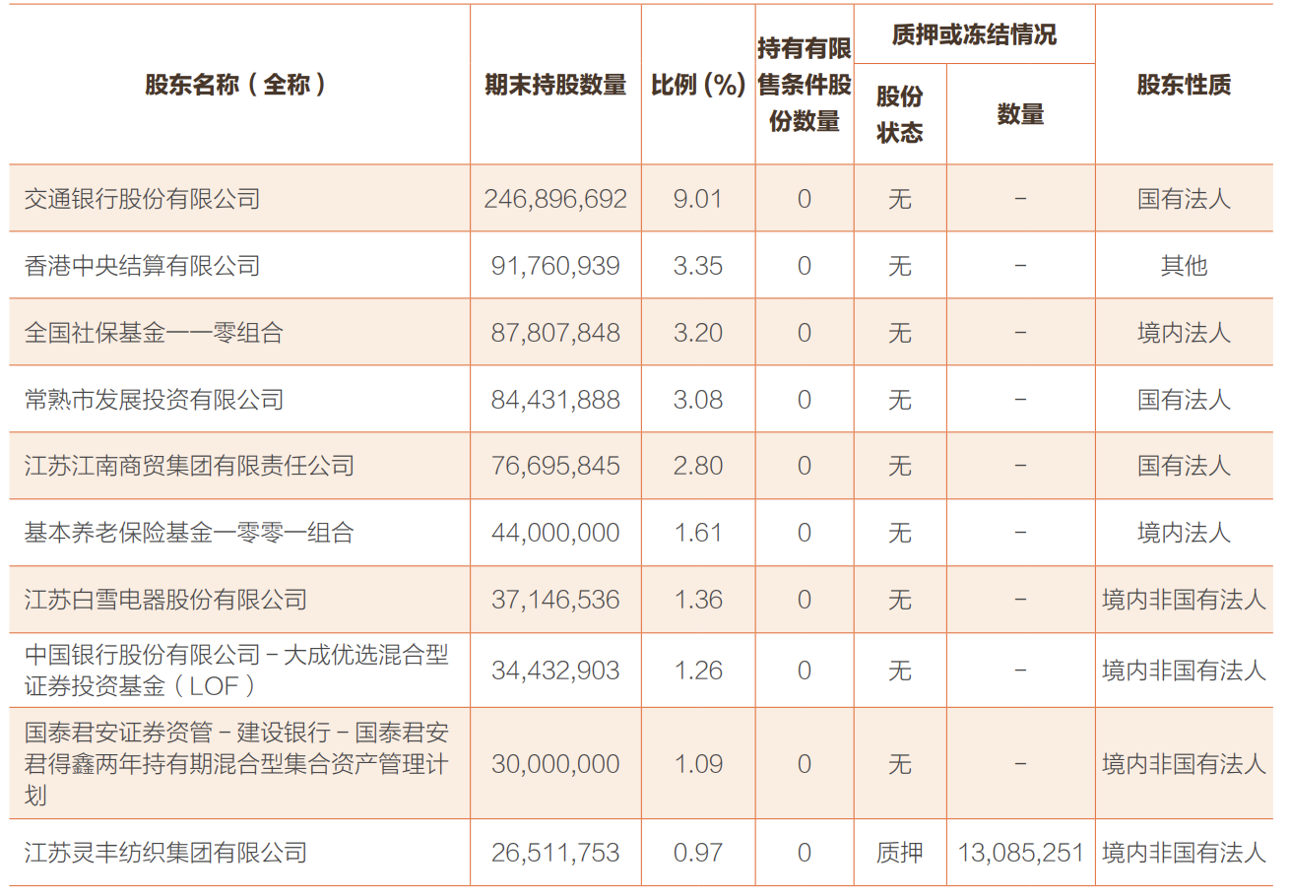Select shareholder name 香港中央结算有限公司
The height and width of the screenshot is (896, 1290).
click(x=142, y=266)
